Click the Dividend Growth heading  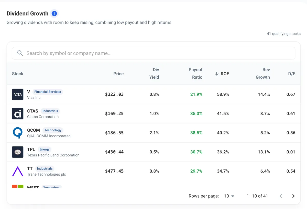point(27,14)
